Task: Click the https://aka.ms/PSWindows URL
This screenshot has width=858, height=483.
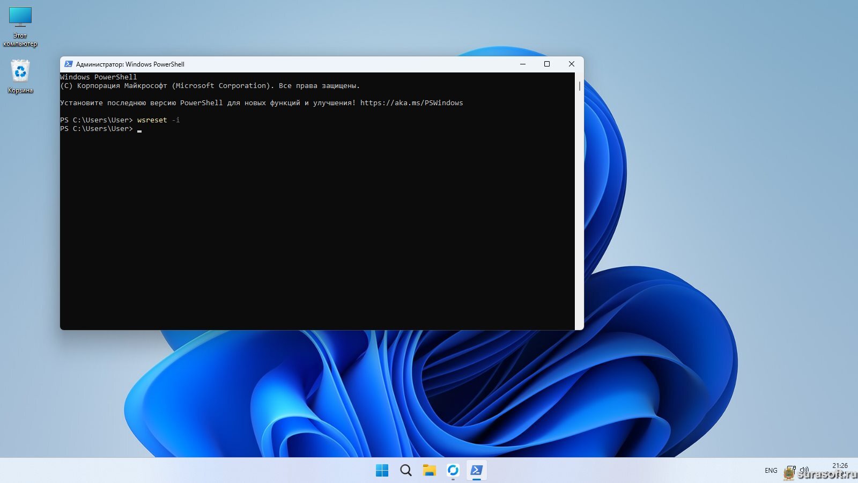Action: point(411,103)
